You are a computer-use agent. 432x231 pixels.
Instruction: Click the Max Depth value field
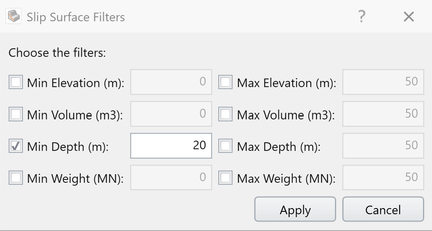(x=383, y=146)
